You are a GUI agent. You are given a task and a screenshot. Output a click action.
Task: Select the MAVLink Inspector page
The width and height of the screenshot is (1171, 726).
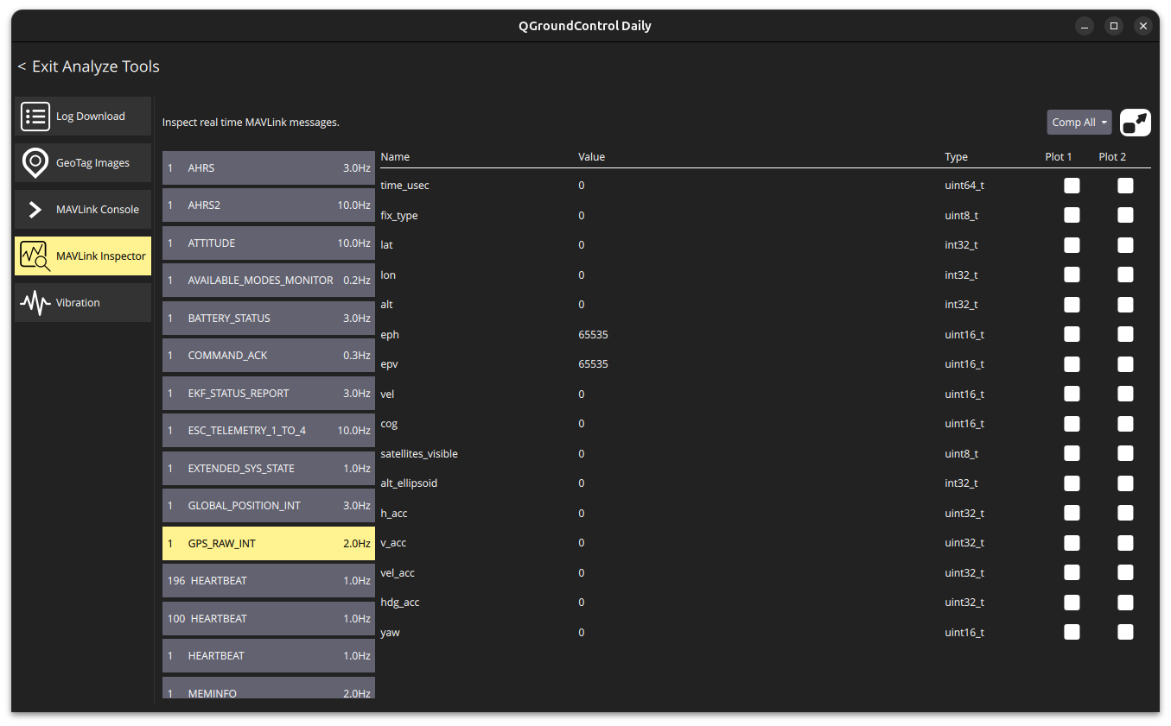tap(83, 256)
